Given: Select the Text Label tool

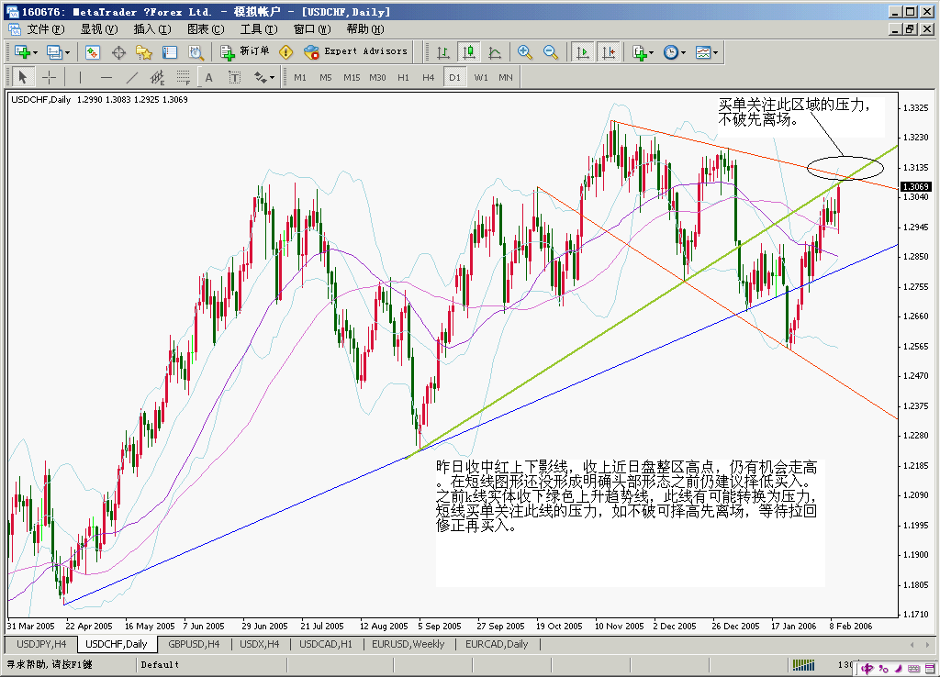Looking at the screenshot, I should pos(234,77).
